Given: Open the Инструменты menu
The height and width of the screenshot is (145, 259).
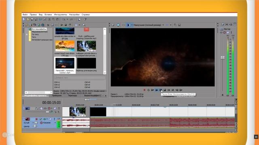Looking at the screenshot, I should point(61,14).
